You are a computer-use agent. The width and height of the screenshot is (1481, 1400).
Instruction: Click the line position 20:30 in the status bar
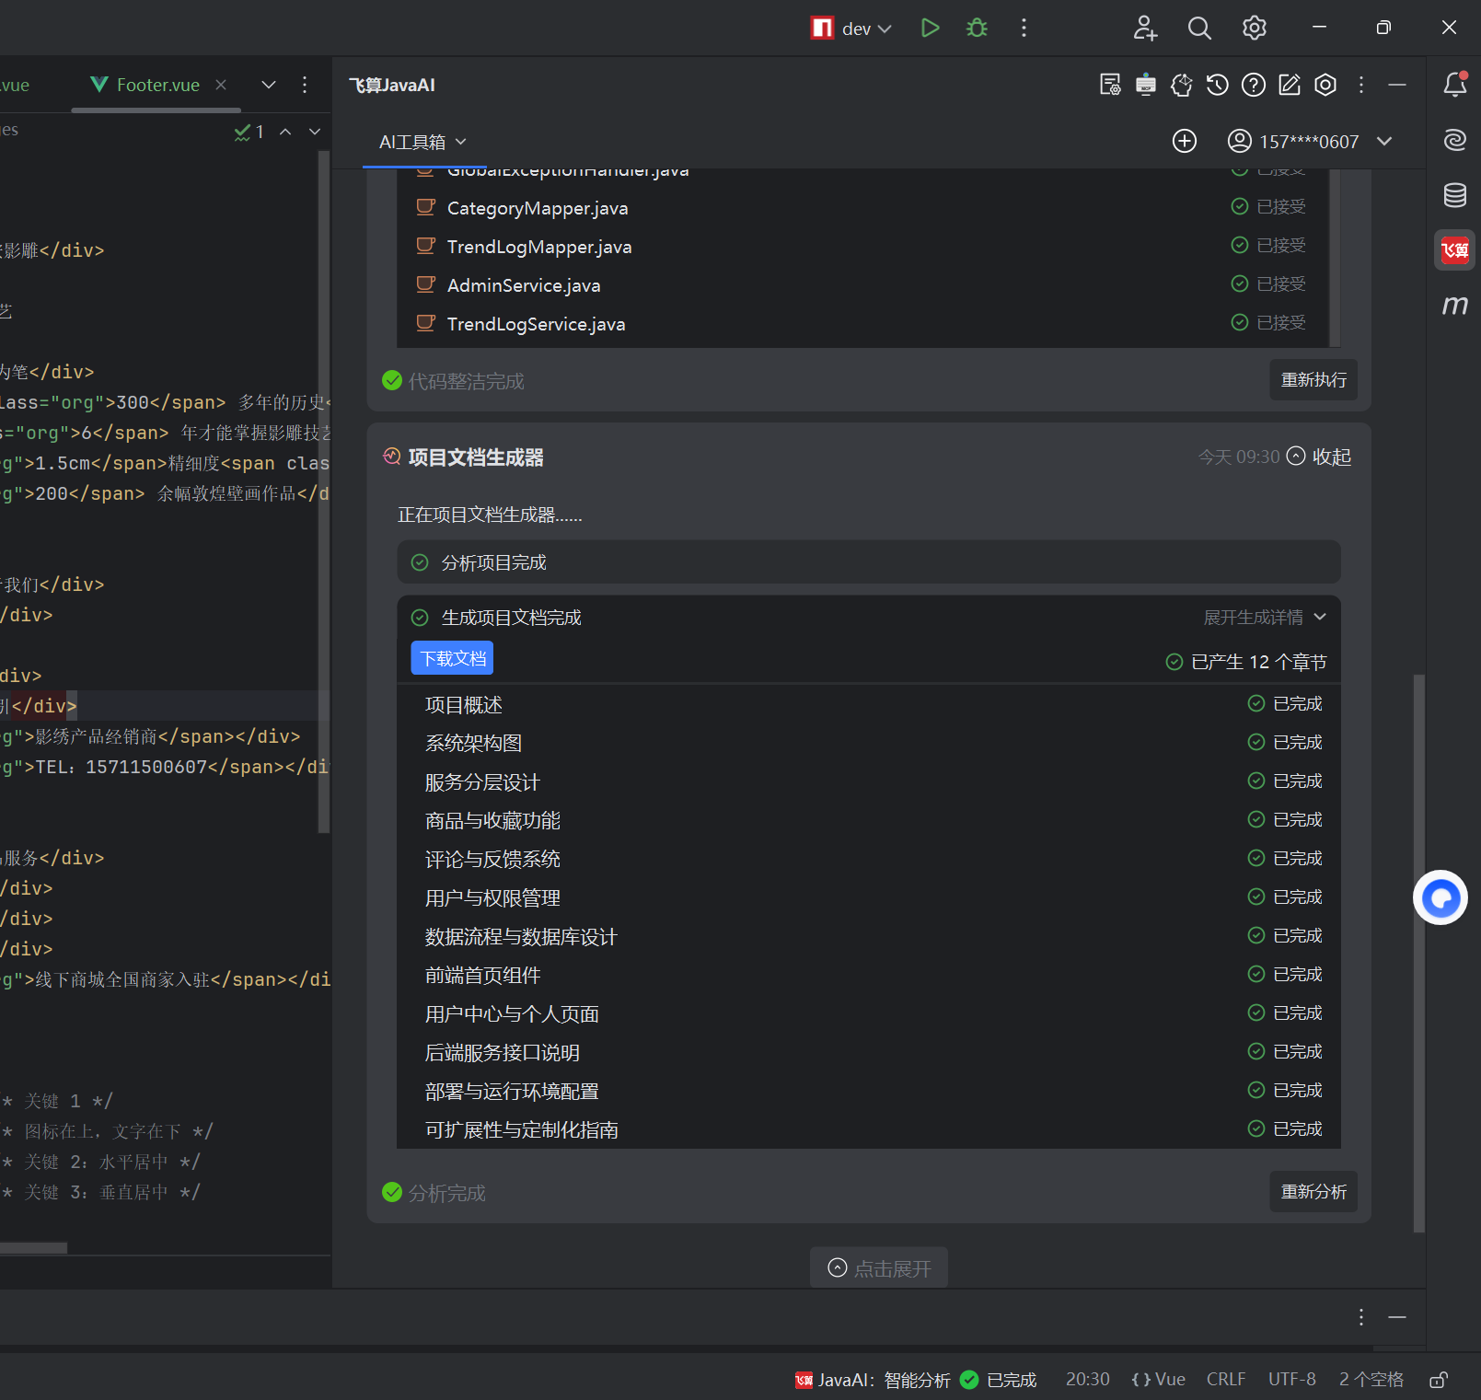pos(1087,1379)
